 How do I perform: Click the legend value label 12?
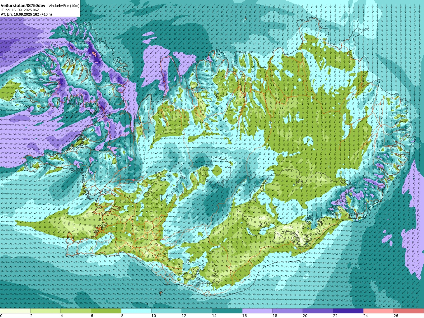[184, 316]
